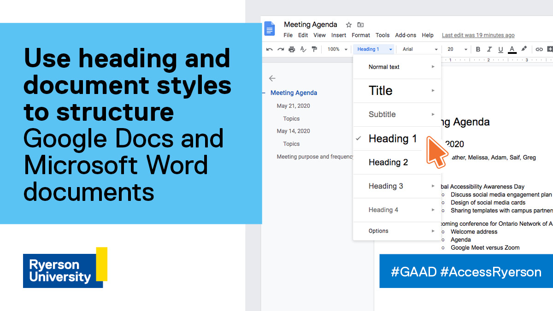Viewport: 553px width, 311px height.
Task: Expand the Normal text submenu arrow
Action: coord(433,67)
